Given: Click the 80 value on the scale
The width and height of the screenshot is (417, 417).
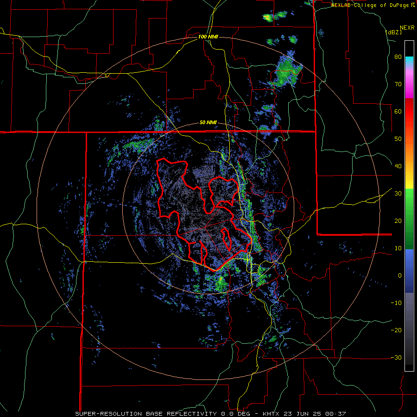Looking at the screenshot, I should [x=398, y=57].
